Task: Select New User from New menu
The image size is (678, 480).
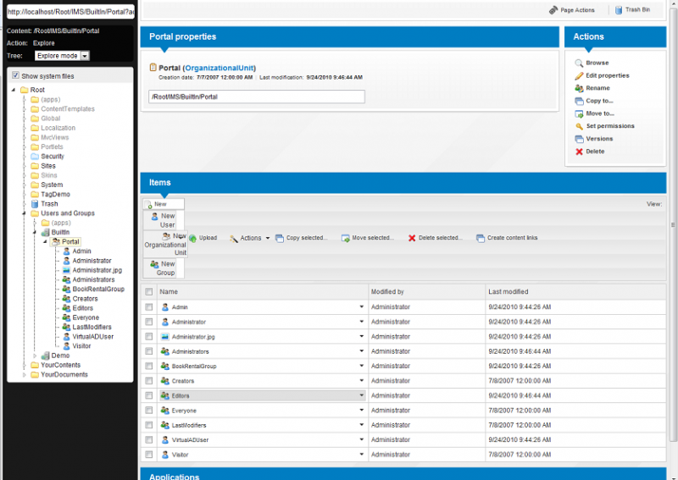Action: (x=164, y=220)
